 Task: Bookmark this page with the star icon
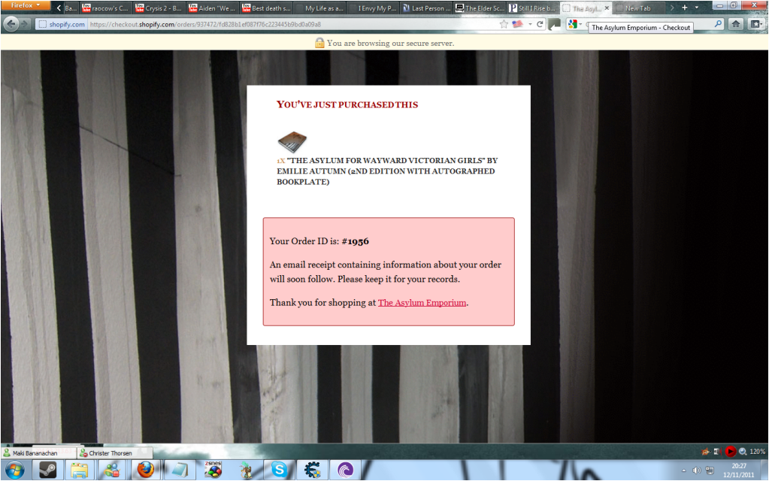[504, 24]
